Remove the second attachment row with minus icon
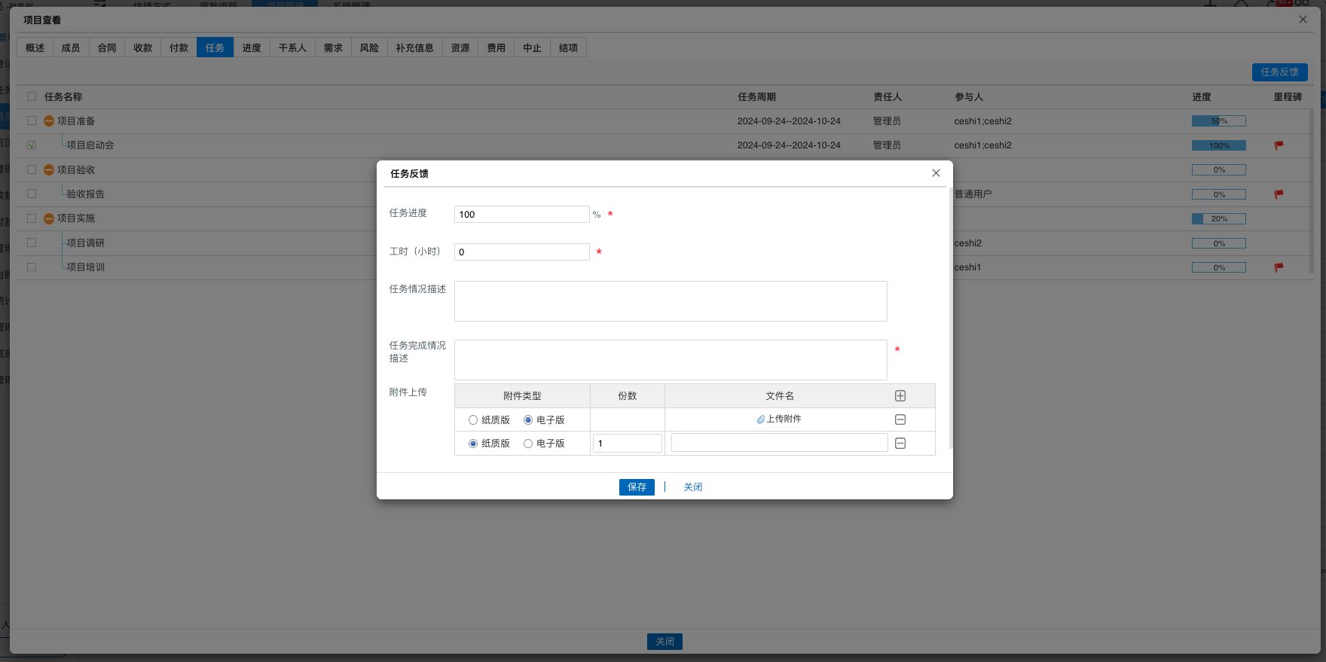1326x662 pixels. click(900, 444)
